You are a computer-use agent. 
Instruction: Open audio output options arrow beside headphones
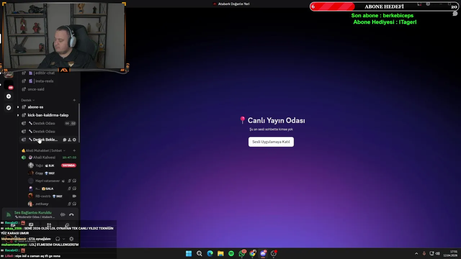coord(64,239)
